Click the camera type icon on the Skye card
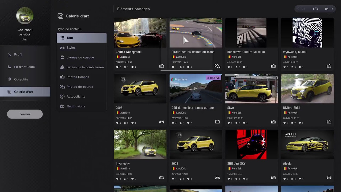This screenshot has width=341, height=192. [x=273, y=122]
